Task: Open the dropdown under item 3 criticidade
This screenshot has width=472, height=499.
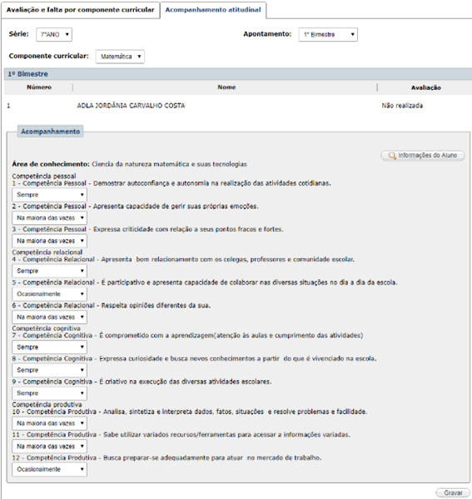Action: (50, 241)
